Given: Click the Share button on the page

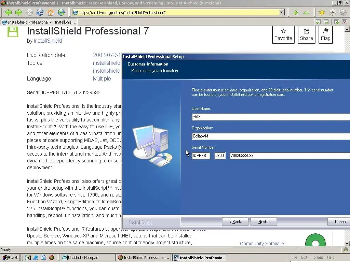Looking at the screenshot, I should [307, 35].
